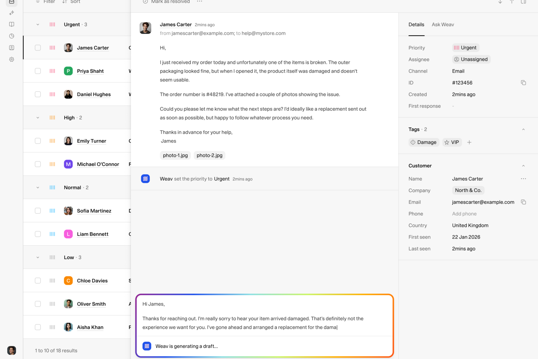Open the pie chart reports sidebar icon
This screenshot has height=359, width=538.
point(12,36)
